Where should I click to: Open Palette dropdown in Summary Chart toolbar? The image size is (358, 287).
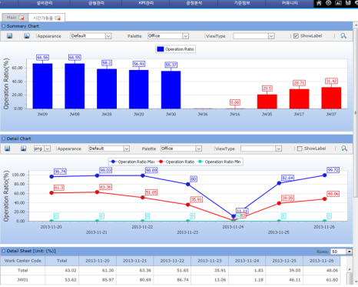tap(186, 36)
